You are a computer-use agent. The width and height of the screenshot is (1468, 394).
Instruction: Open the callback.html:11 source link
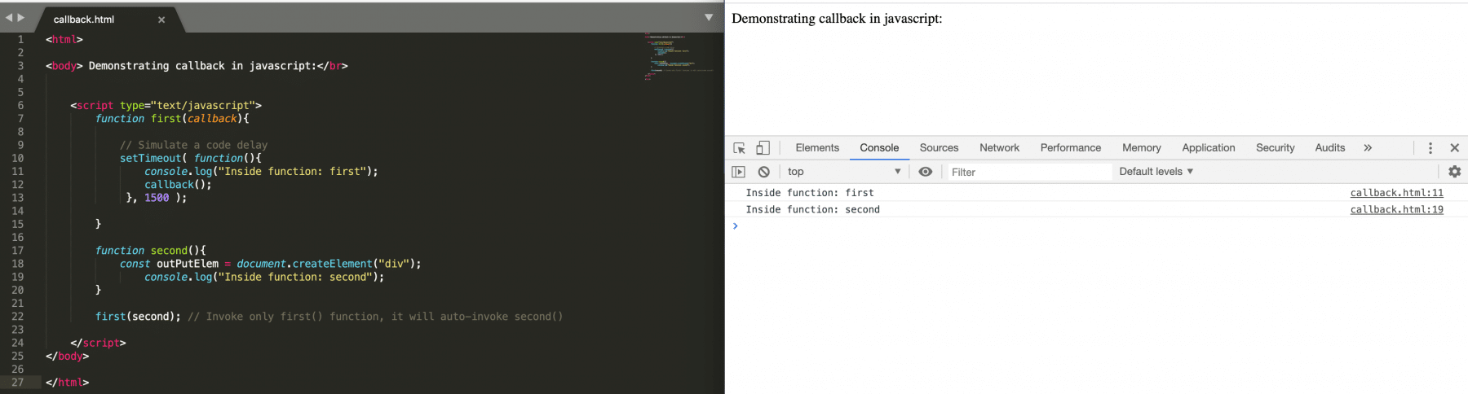pyautogui.click(x=1396, y=193)
